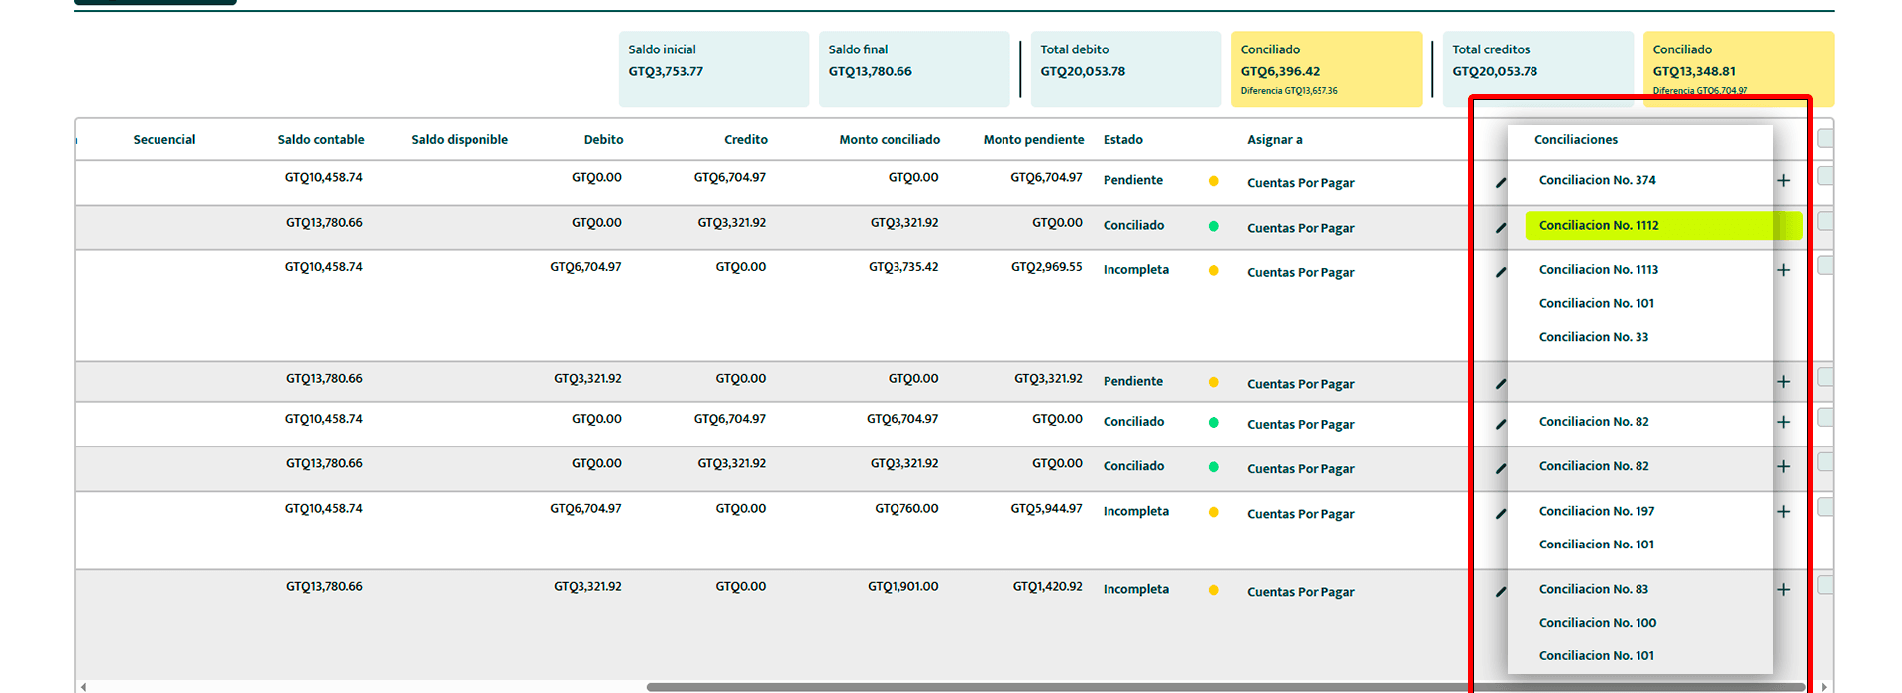Click Incompleta status in GTQ1,901.00 row

[1136, 589]
